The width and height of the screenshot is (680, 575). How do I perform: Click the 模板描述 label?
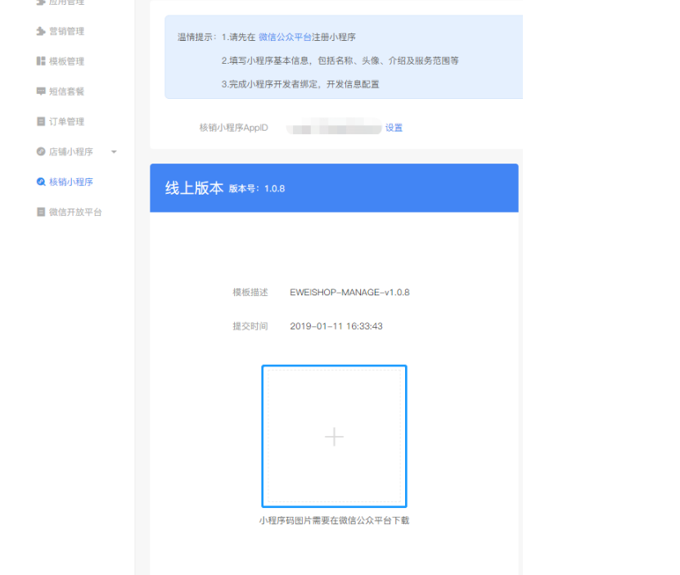coord(250,292)
